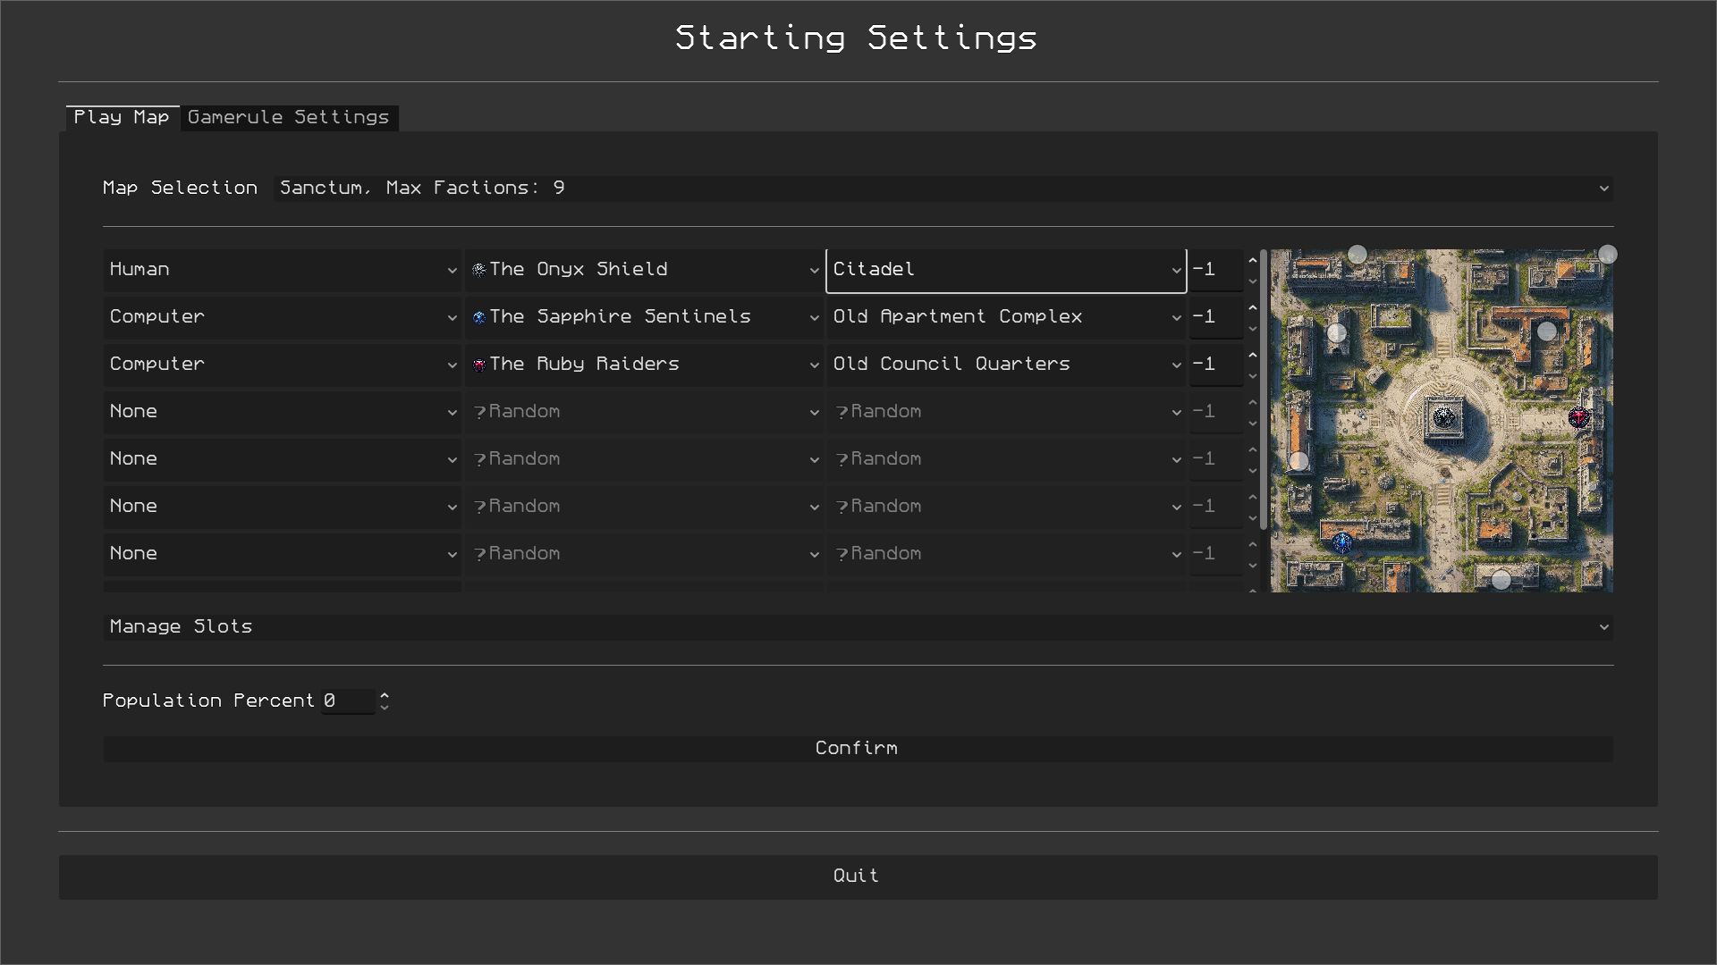
Task: Click the blue Sapphire Sentinels marker on map
Action: pyautogui.click(x=1342, y=541)
